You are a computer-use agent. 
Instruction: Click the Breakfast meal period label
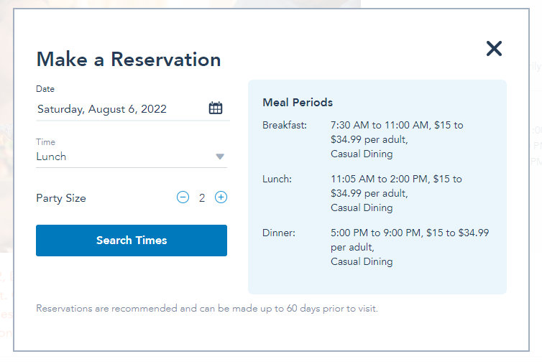[x=285, y=125]
